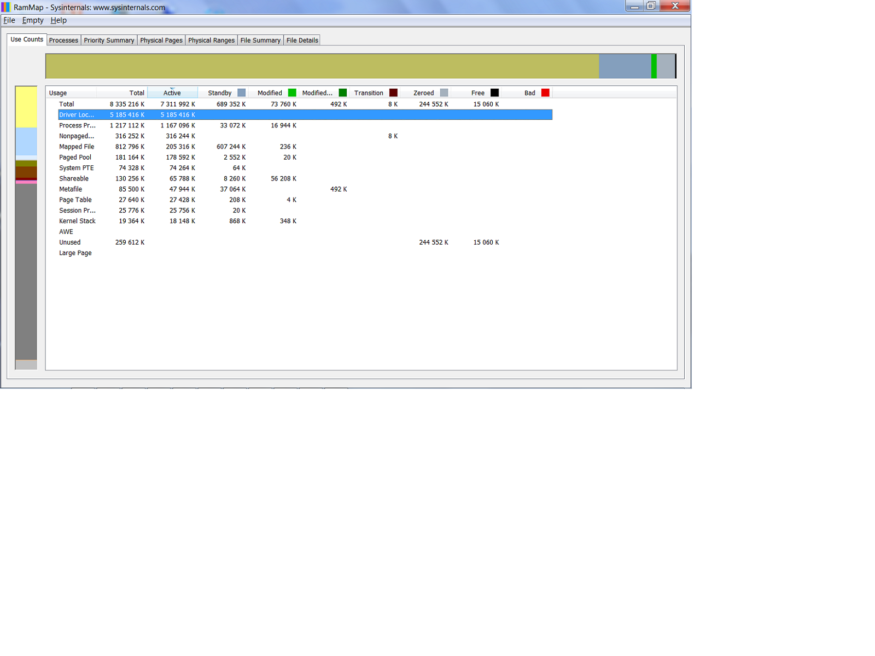This screenshot has height=656, width=875.
Task: Click the black Free color swatch
Action: click(494, 93)
